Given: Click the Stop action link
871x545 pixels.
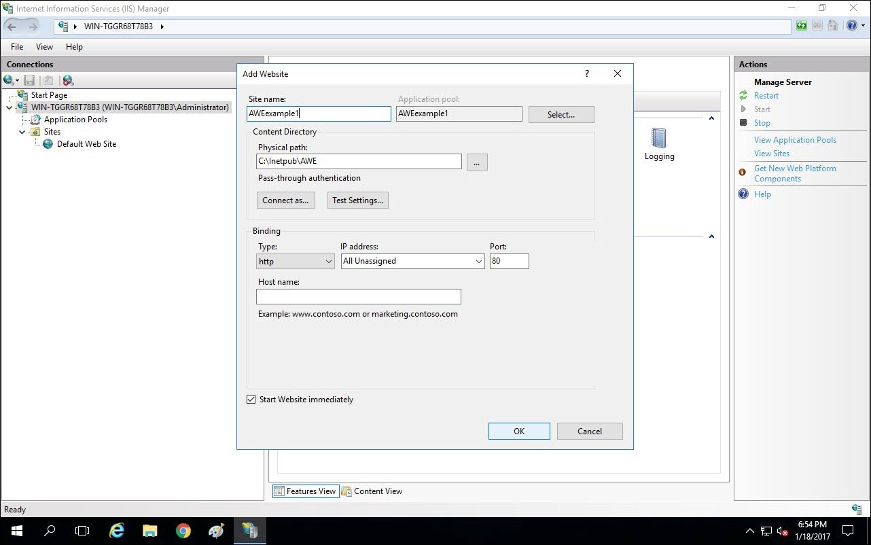Looking at the screenshot, I should 762,123.
